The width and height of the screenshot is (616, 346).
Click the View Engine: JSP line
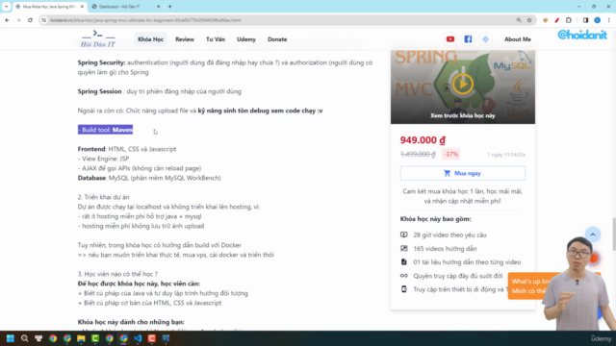103,159
